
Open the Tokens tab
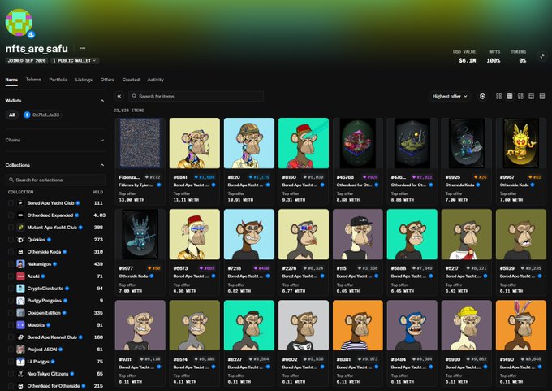(x=33, y=80)
